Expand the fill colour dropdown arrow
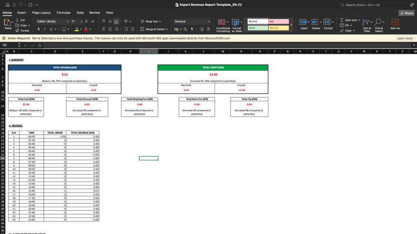Image resolution: width=417 pixels, height=234 pixels. (x=81, y=29)
